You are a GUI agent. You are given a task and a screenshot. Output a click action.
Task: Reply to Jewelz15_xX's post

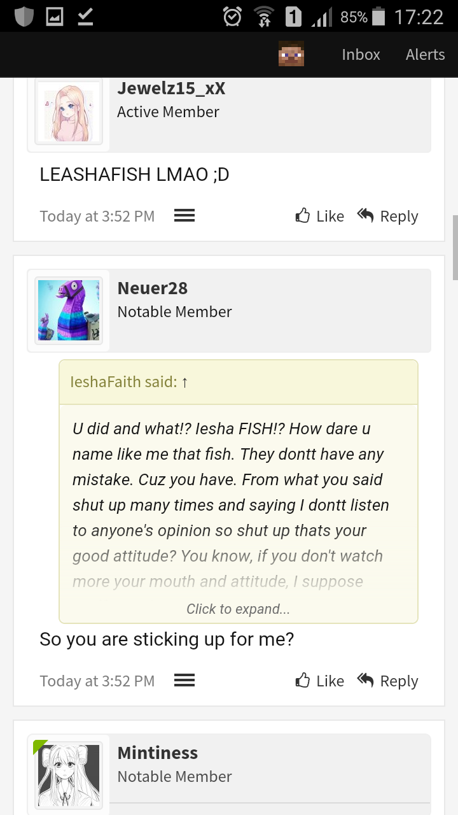pos(387,216)
